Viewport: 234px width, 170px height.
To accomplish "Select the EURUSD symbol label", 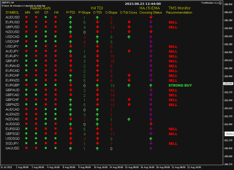I will click(x=12, y=22).
